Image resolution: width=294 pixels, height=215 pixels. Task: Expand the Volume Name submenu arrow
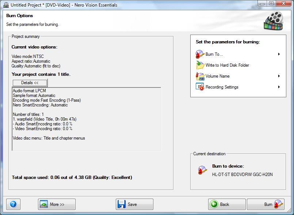[279, 76]
